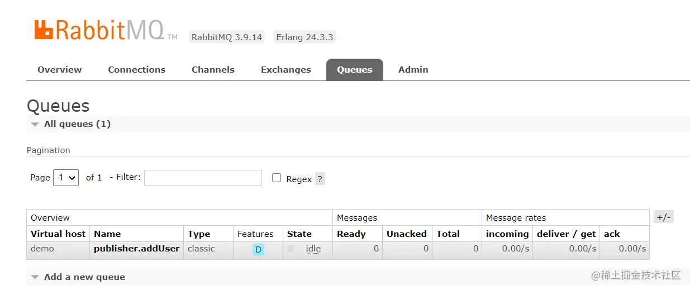690x290 pixels.
Task: Sort by Ready messages column
Action: click(351, 234)
